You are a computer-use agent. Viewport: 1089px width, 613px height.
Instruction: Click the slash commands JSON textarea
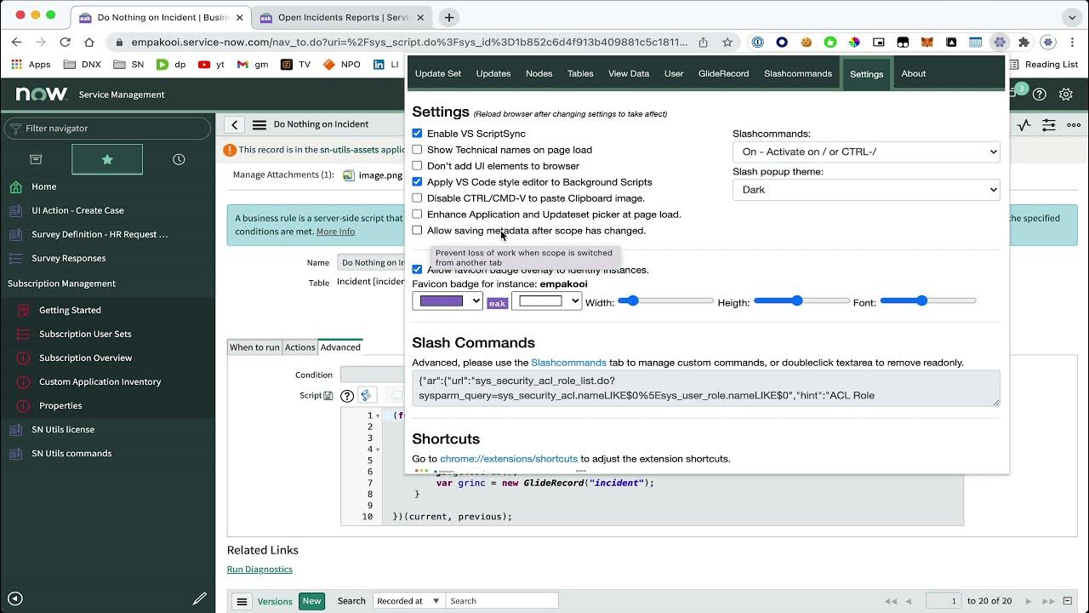pyautogui.click(x=705, y=388)
